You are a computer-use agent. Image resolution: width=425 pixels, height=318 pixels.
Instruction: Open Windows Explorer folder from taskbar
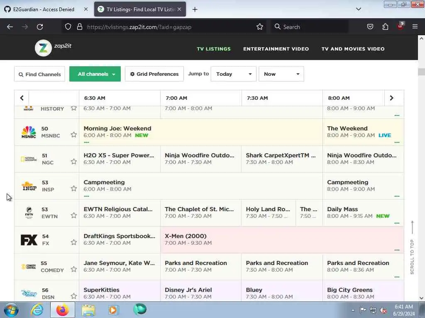click(x=88, y=310)
